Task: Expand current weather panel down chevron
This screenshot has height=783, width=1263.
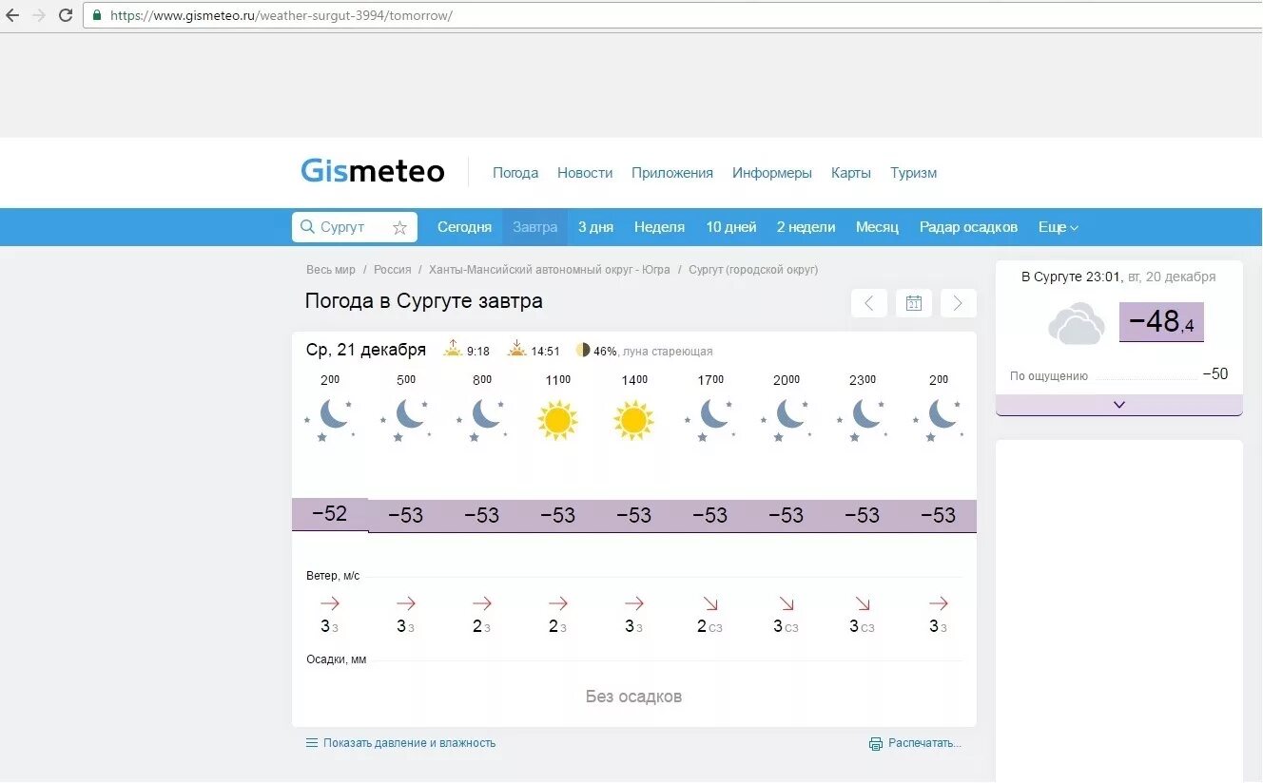Action: click(x=1119, y=405)
